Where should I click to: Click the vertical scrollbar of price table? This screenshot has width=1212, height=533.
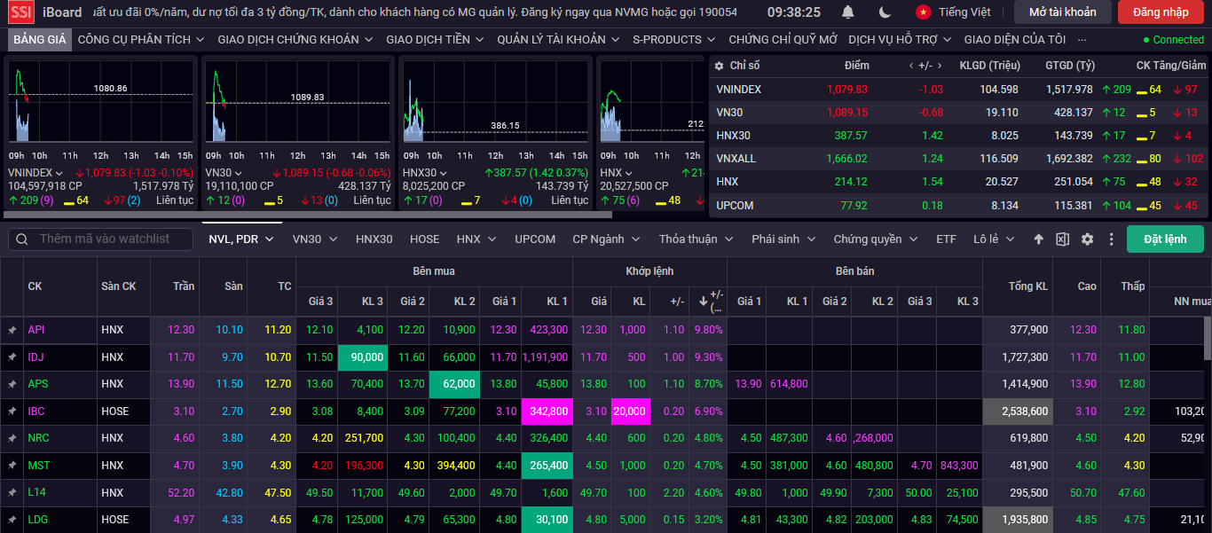tap(1208, 337)
